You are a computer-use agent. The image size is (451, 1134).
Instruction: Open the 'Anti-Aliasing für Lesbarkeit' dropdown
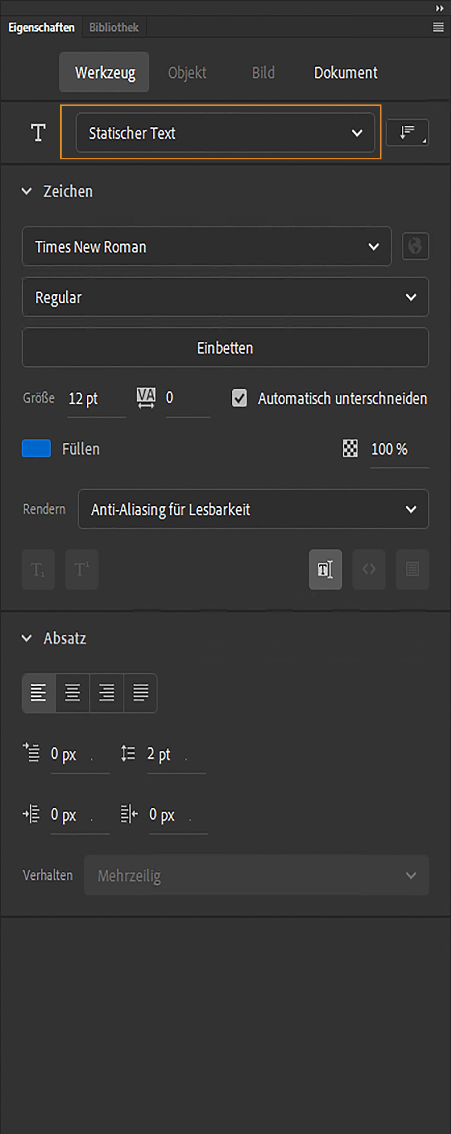(x=253, y=509)
